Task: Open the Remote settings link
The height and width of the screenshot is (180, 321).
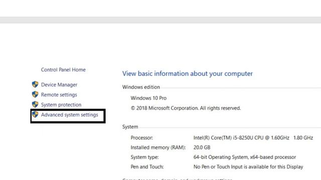Action: click(x=59, y=94)
